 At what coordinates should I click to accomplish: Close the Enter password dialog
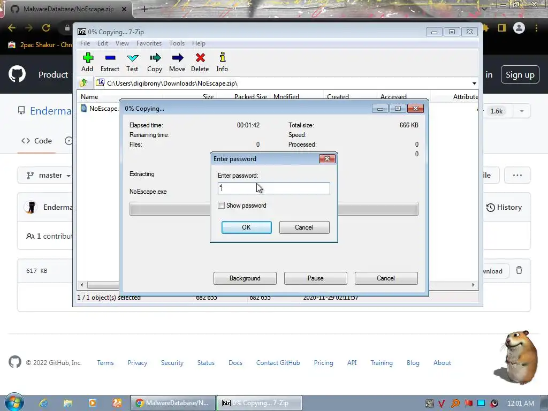pos(327,158)
